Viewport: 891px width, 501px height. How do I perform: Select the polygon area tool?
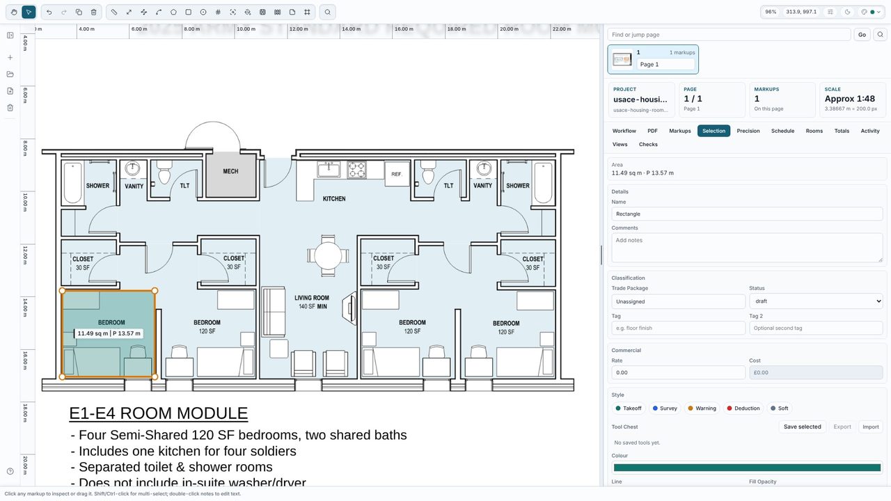tap(173, 12)
